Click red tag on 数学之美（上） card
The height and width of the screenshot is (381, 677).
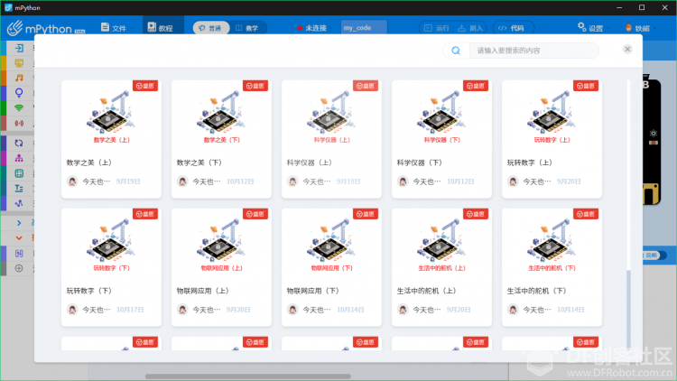145,86
